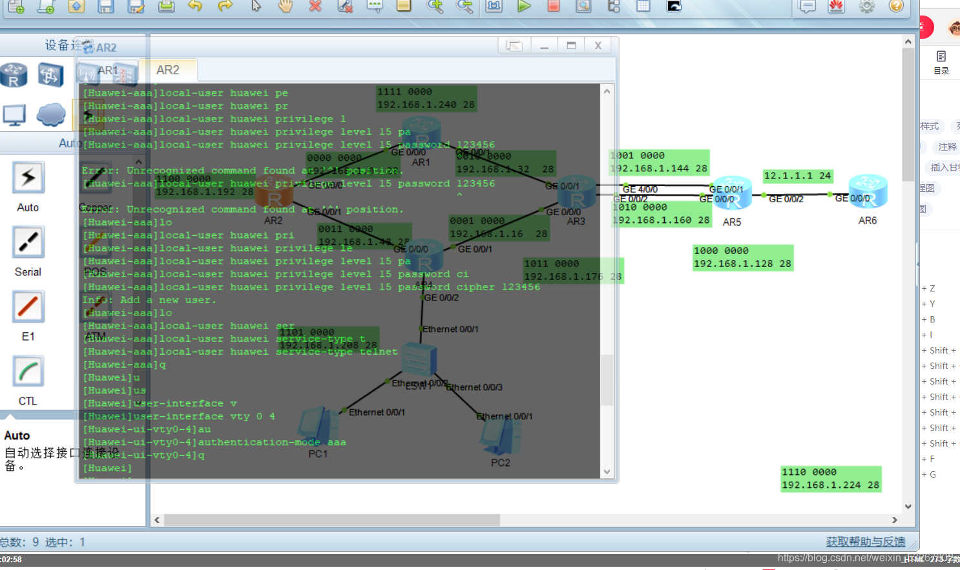Select the 192.168.1.128 28 note
Image resolution: width=960 pixels, height=570 pixels.
tap(743, 257)
